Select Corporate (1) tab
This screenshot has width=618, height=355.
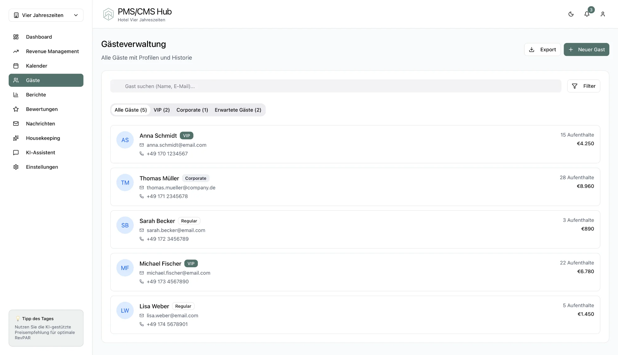pos(192,110)
